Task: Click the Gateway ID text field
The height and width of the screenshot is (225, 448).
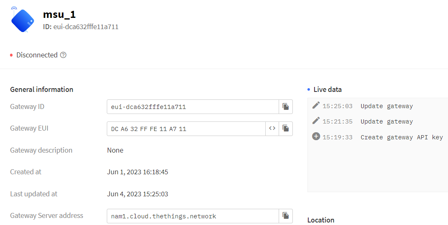Action: (192, 107)
